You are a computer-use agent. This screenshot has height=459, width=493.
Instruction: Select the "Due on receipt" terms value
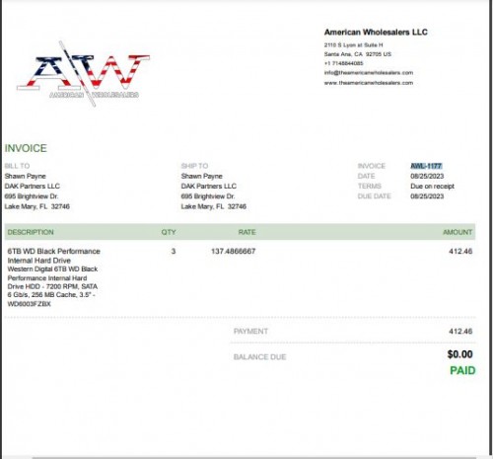coord(432,187)
